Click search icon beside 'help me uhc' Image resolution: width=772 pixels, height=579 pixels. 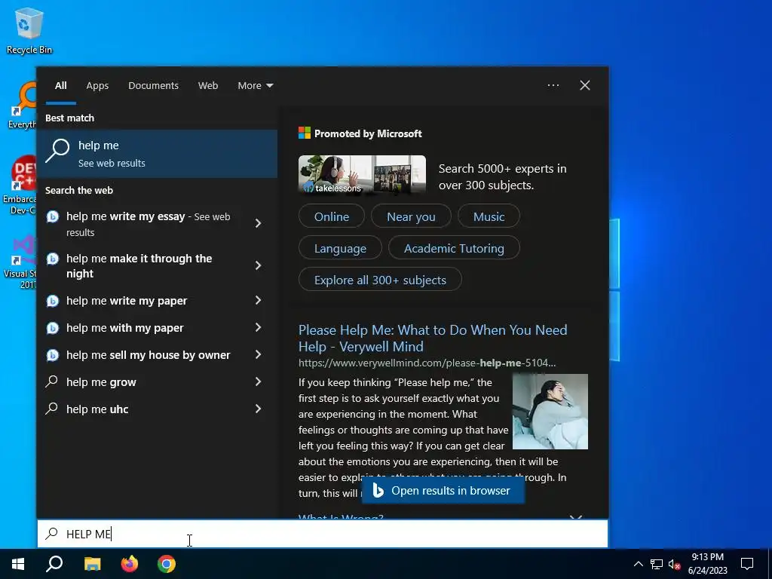[52, 409]
